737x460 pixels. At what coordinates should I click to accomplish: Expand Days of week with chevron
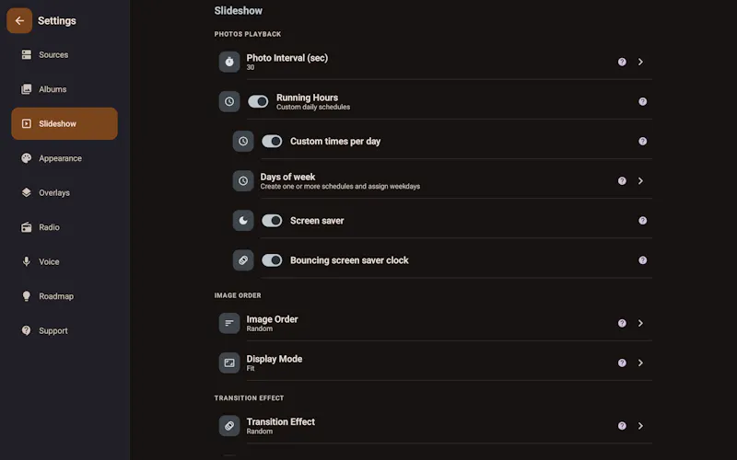coord(640,180)
